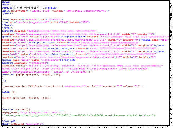Screen dimensions: 173x128
Task: Click the <title> line with Korean text
Action: (29, 8)
